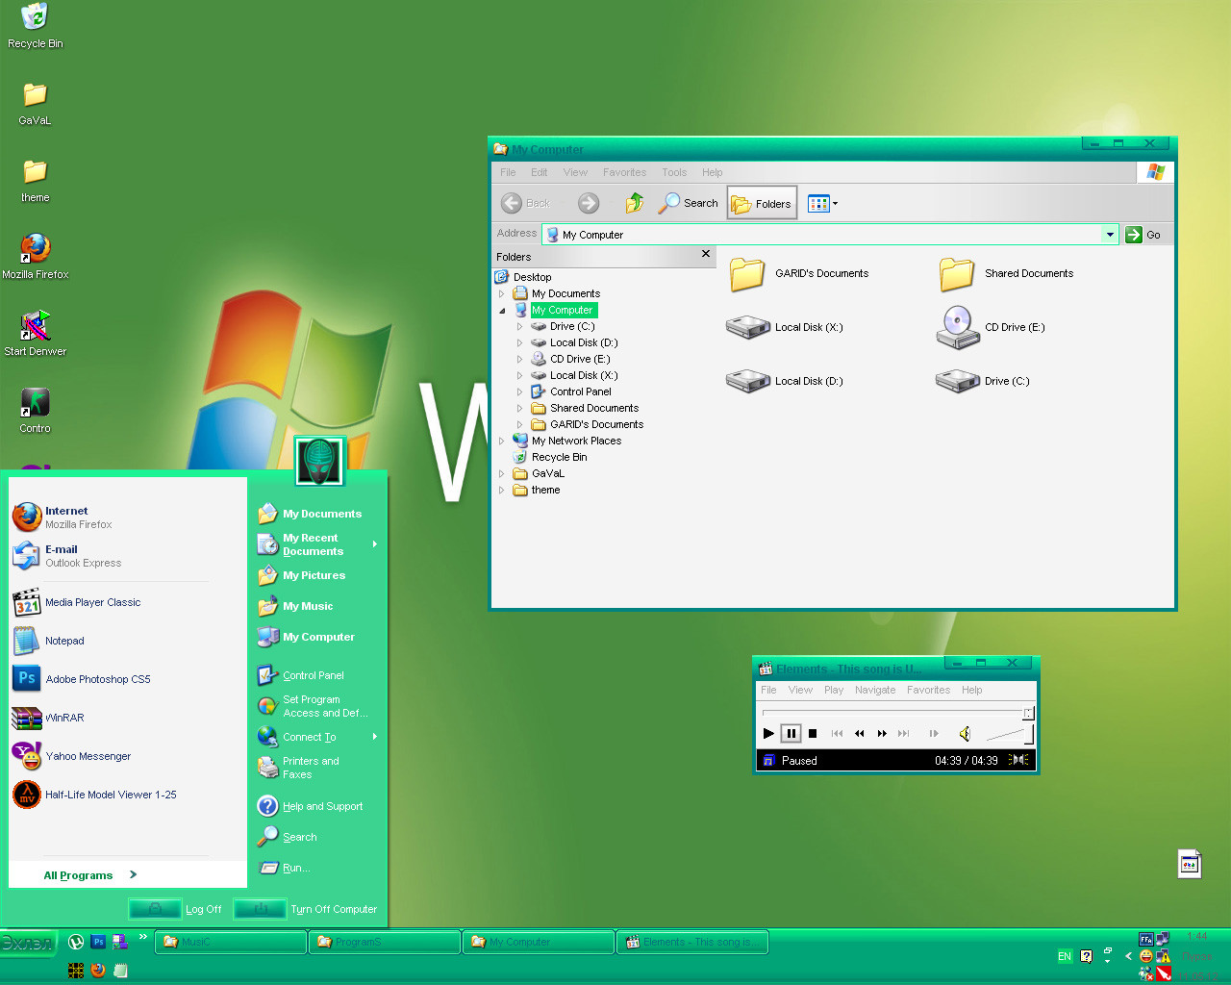
Task: Open Half-Life Model Viewer 1-25
Action: [x=94, y=795]
